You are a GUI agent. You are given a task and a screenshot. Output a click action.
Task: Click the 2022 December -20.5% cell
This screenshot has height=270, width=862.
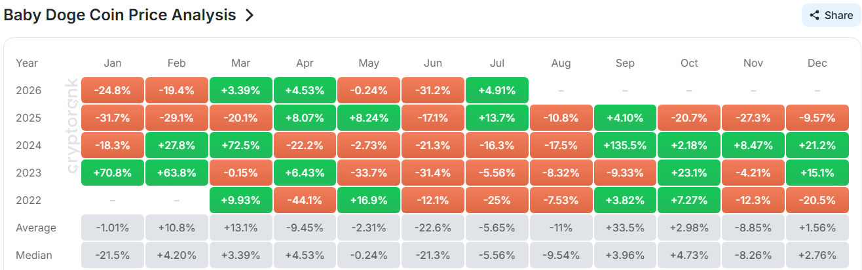click(817, 201)
